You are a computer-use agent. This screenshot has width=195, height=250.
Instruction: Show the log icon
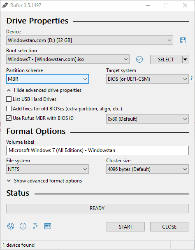tap(48, 226)
